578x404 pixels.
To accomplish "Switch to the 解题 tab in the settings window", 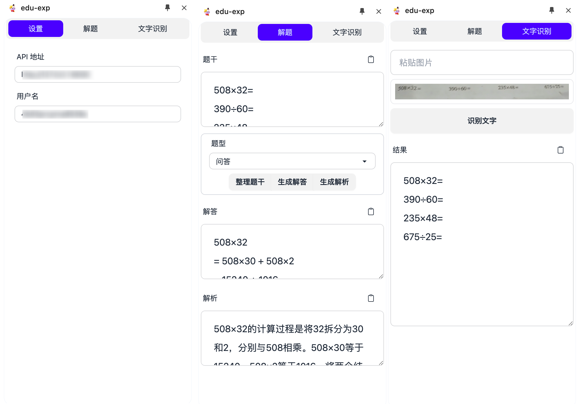I will click(90, 29).
